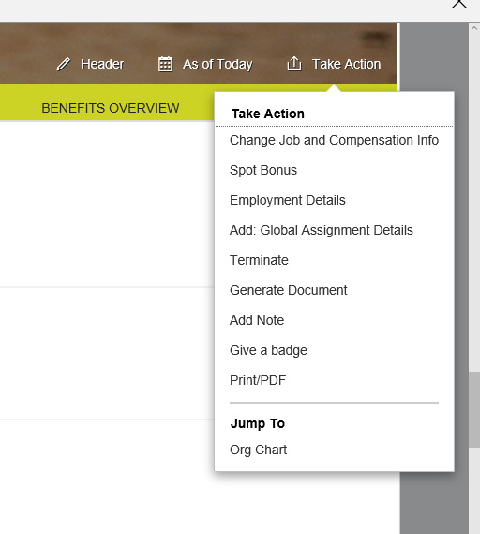Click the Take Action share icon

tap(294, 64)
